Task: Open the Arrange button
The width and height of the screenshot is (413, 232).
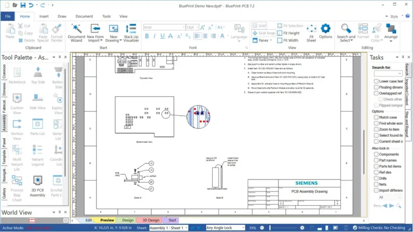Action: pos(391,33)
